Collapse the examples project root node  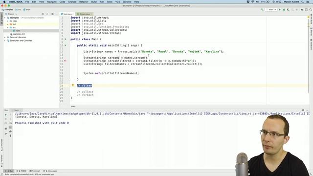coord(5,18)
